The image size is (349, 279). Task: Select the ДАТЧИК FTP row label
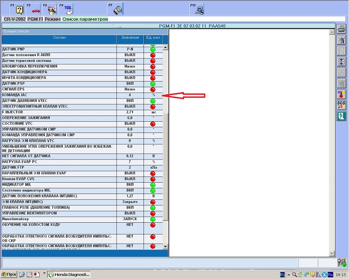(13, 167)
